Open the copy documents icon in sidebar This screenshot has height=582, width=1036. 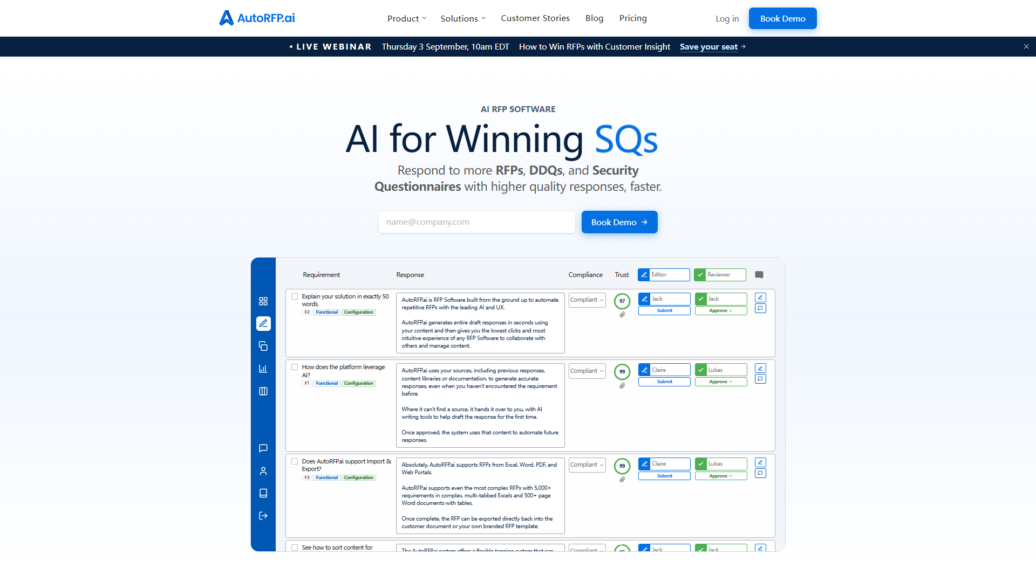pyautogui.click(x=263, y=346)
